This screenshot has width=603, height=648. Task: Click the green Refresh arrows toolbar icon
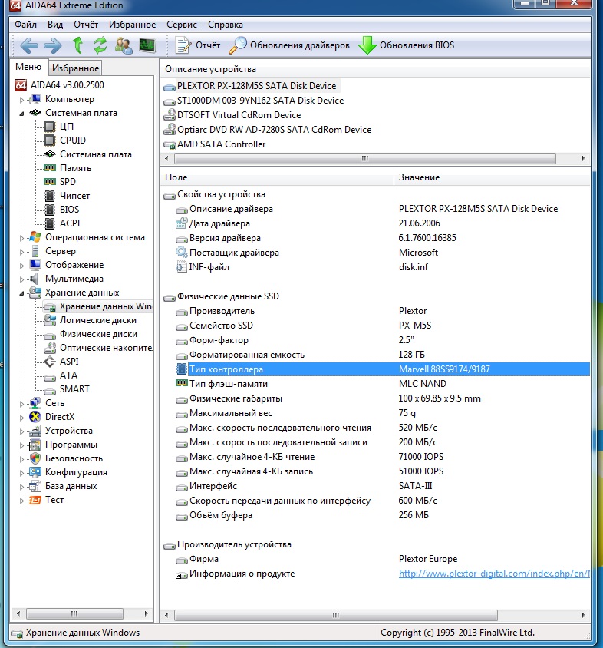pos(100,45)
